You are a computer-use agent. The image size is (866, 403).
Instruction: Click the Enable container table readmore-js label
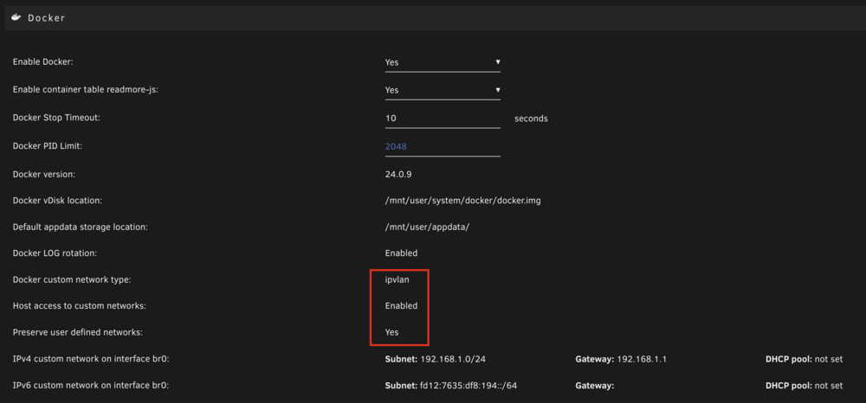click(x=86, y=90)
